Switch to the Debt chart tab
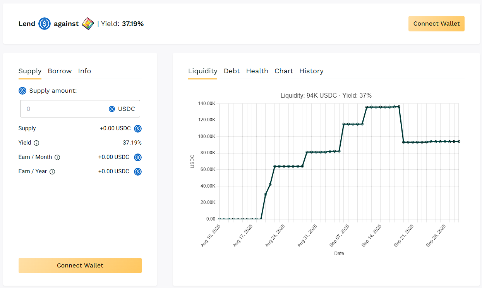This screenshot has height=288, width=482. (x=232, y=71)
